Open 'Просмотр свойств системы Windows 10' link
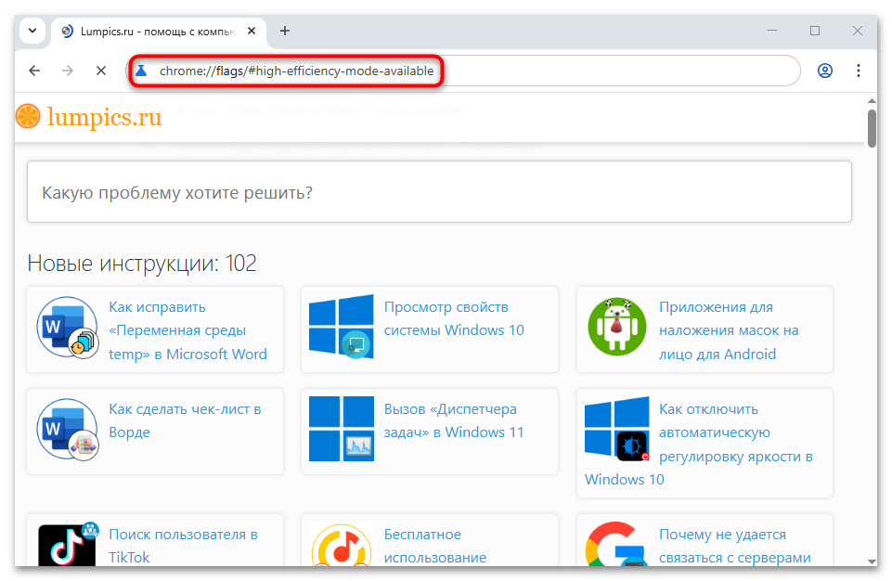The image size is (892, 581). point(453,318)
